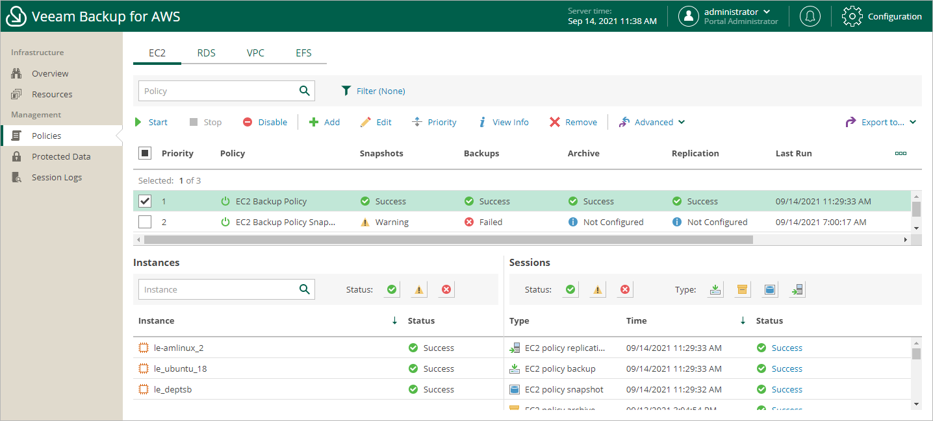Sort instances by the Instance column arrow
Screen dimensions: 933x421
(x=394, y=320)
